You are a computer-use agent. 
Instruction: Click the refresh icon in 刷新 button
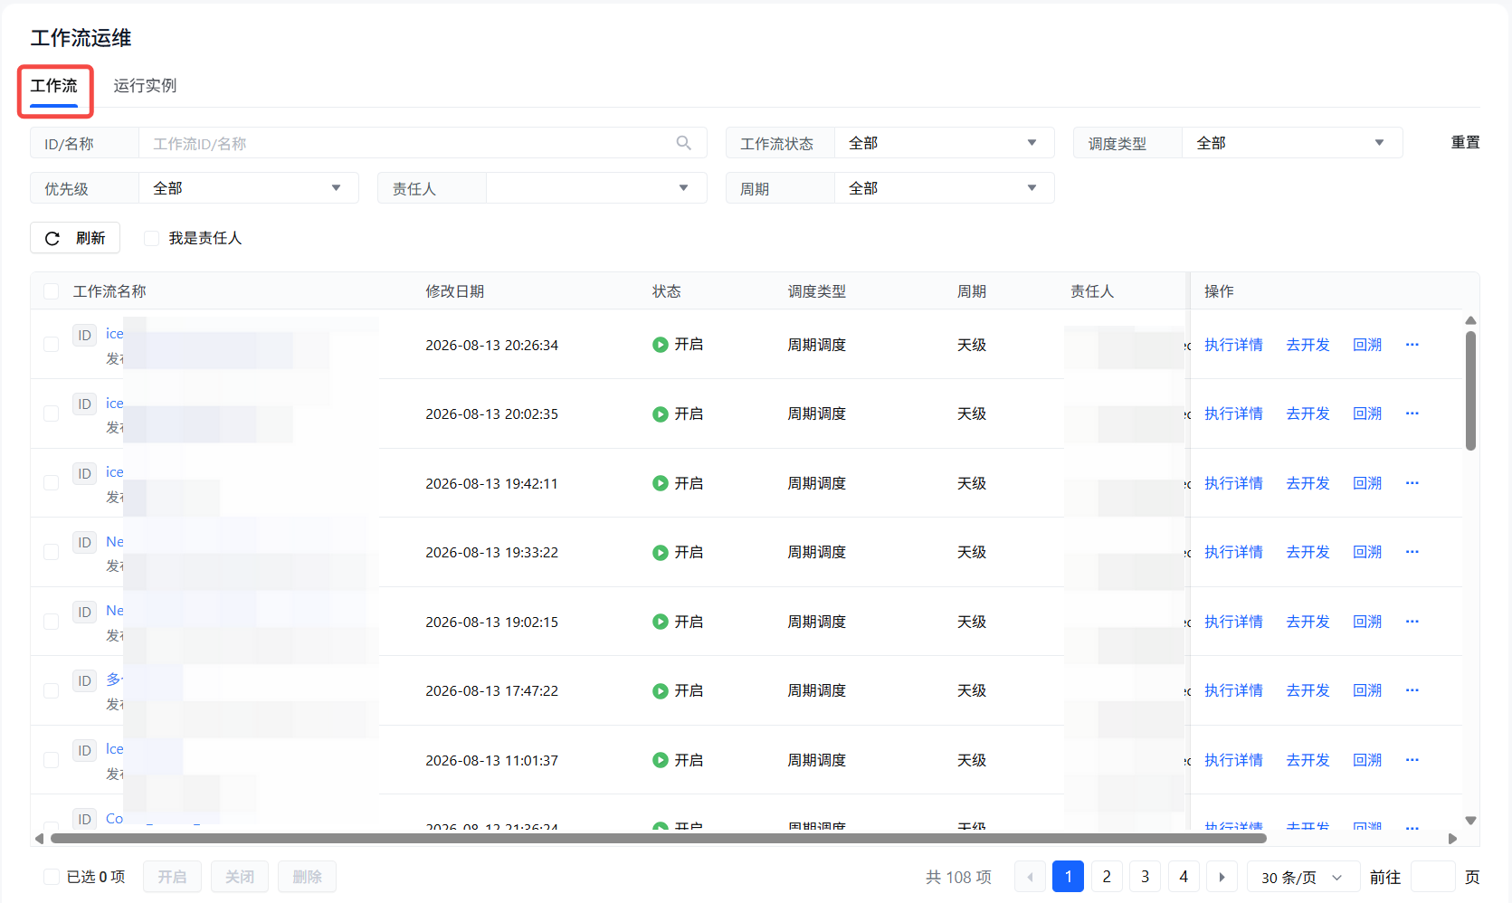point(52,238)
